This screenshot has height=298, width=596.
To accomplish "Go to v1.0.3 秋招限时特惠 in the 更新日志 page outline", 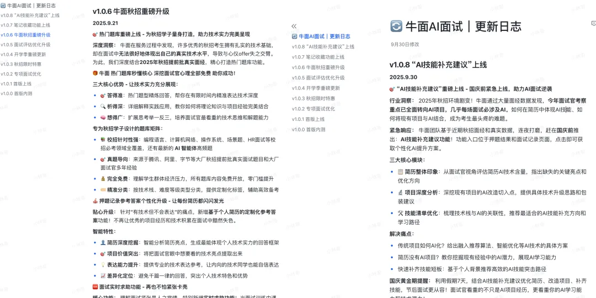I will (x=313, y=98).
